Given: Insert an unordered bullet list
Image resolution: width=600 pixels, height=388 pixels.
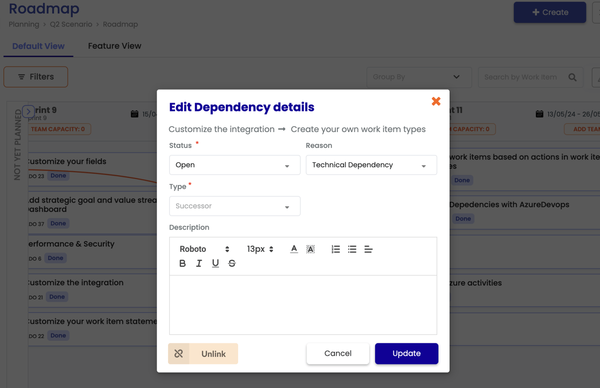Looking at the screenshot, I should pyautogui.click(x=352, y=249).
